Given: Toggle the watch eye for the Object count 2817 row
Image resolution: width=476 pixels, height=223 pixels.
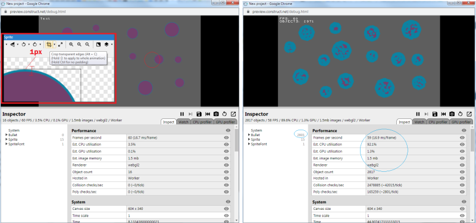Looking at the screenshot, I should coord(462,172).
